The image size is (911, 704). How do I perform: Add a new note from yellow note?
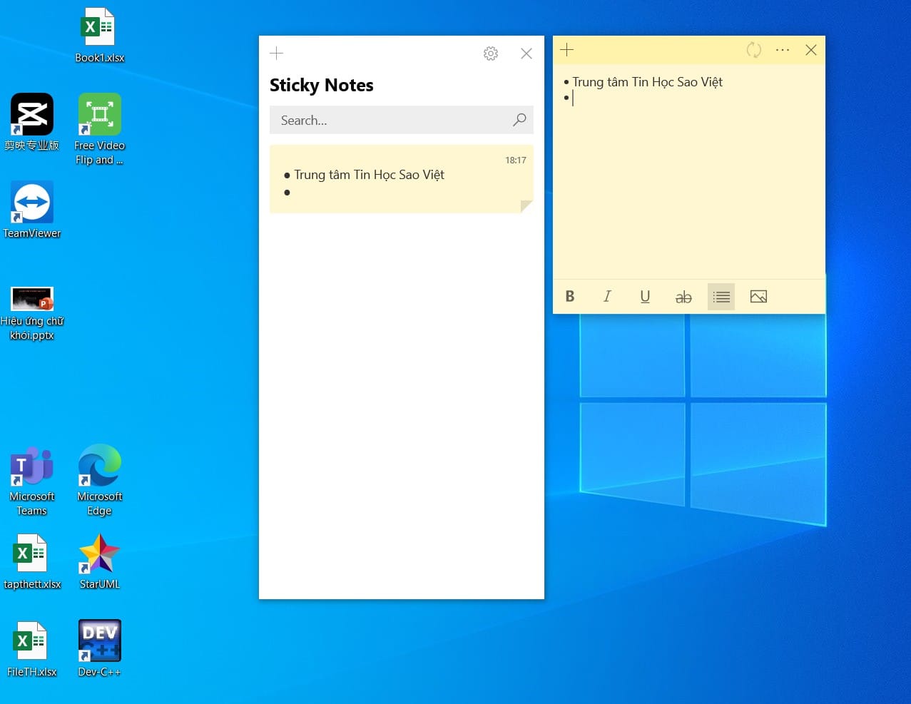(567, 50)
